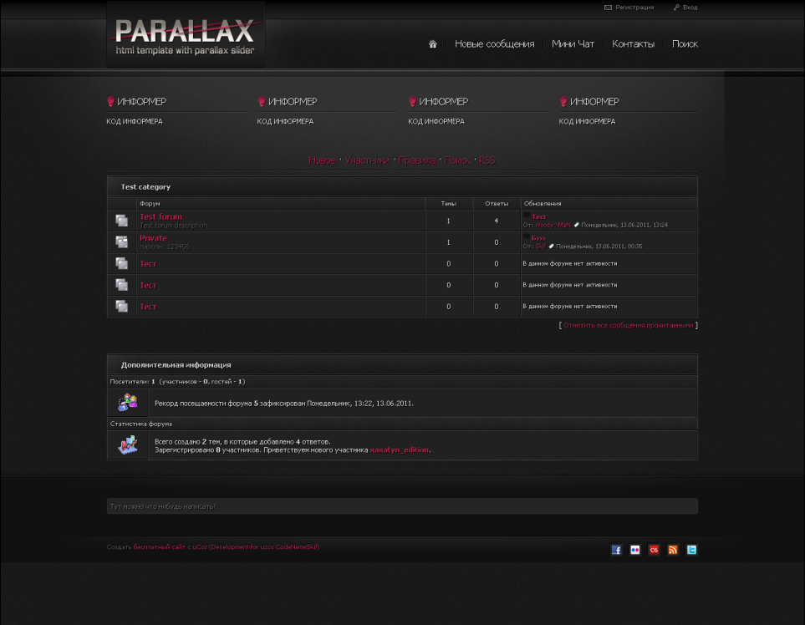Click the folder icon beside the Private forum
This screenshot has height=625, width=805.
(x=122, y=242)
